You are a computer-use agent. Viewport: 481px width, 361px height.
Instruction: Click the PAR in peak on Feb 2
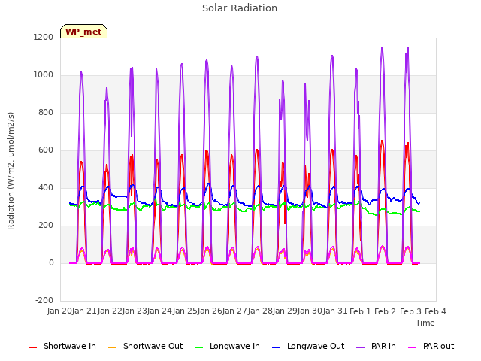coord(382,48)
